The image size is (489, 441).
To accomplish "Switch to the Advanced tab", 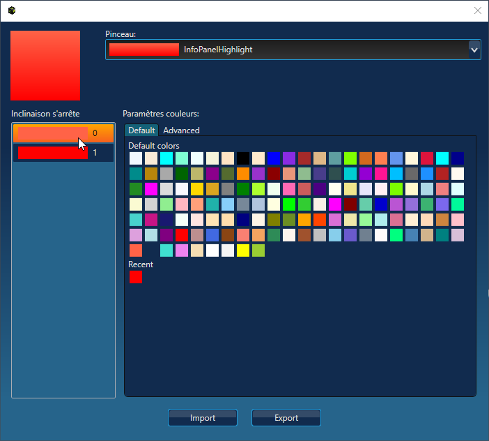I will point(181,130).
